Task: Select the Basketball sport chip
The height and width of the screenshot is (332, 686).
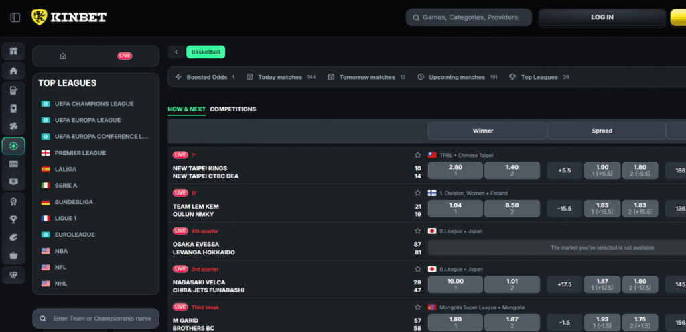Action: click(206, 52)
